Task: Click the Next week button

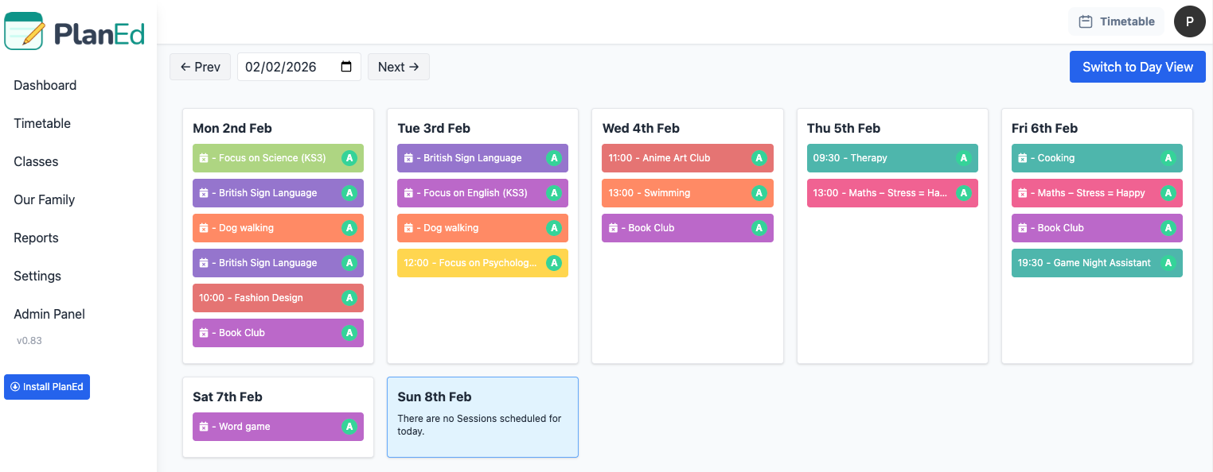Action: click(398, 67)
